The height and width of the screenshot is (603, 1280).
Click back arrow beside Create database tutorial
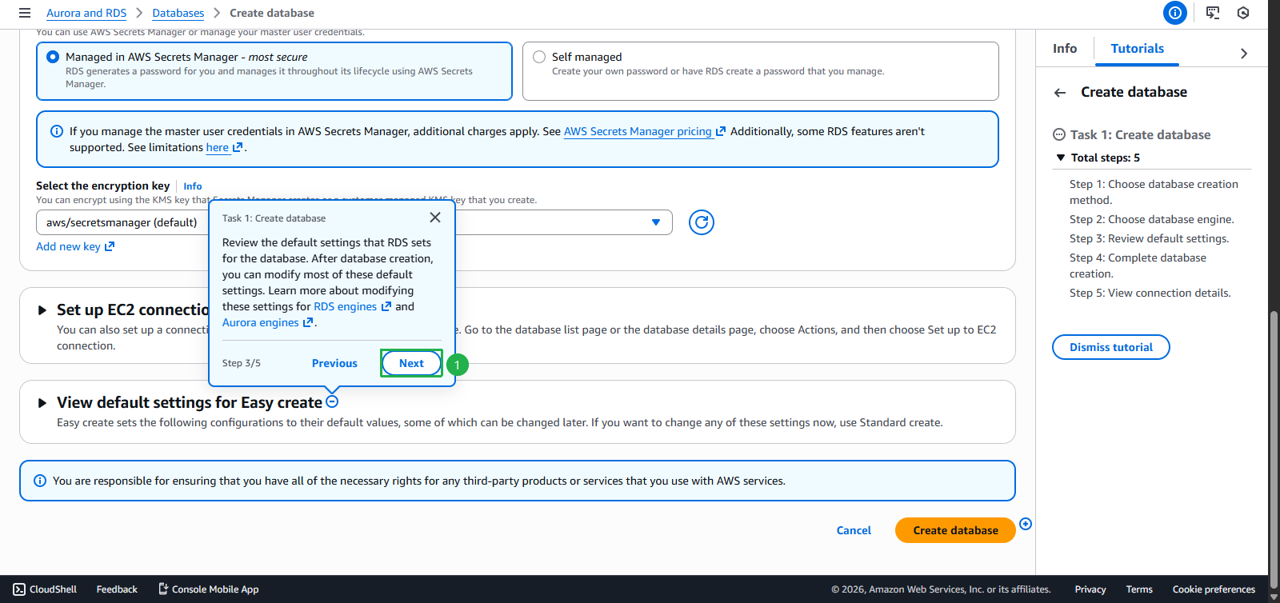tap(1060, 93)
